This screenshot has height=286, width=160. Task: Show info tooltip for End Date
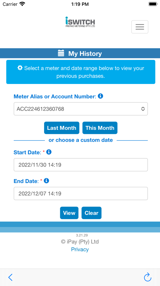click(x=46, y=181)
